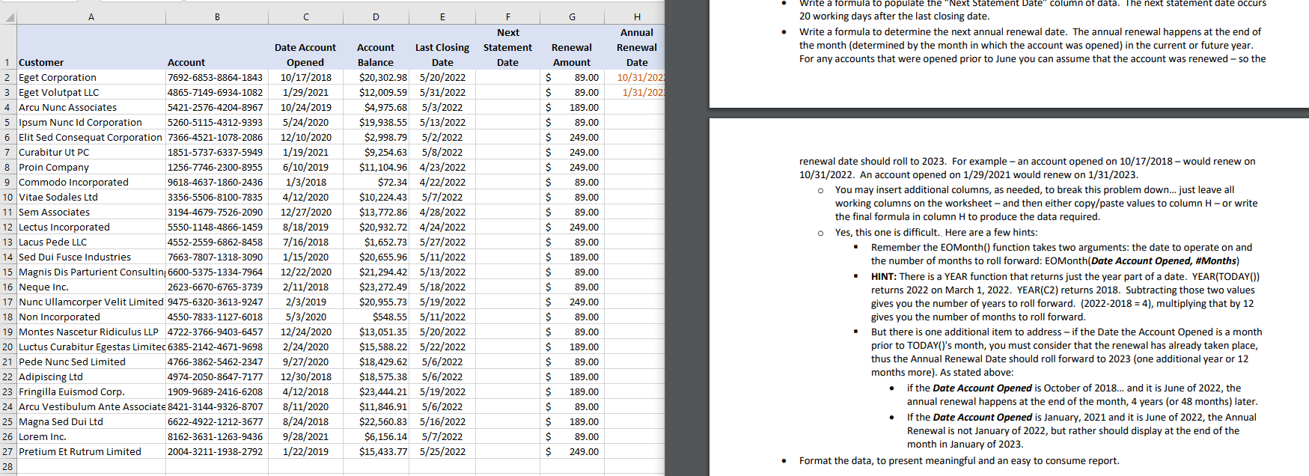Image resolution: width=1309 pixels, height=476 pixels.
Task: Select the Eget Corporation cell
Action: [91, 77]
